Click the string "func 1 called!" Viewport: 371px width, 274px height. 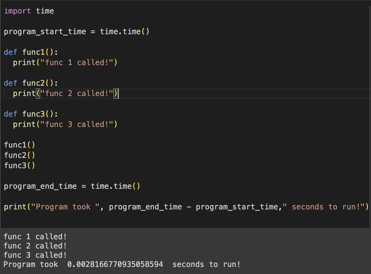[78, 62]
